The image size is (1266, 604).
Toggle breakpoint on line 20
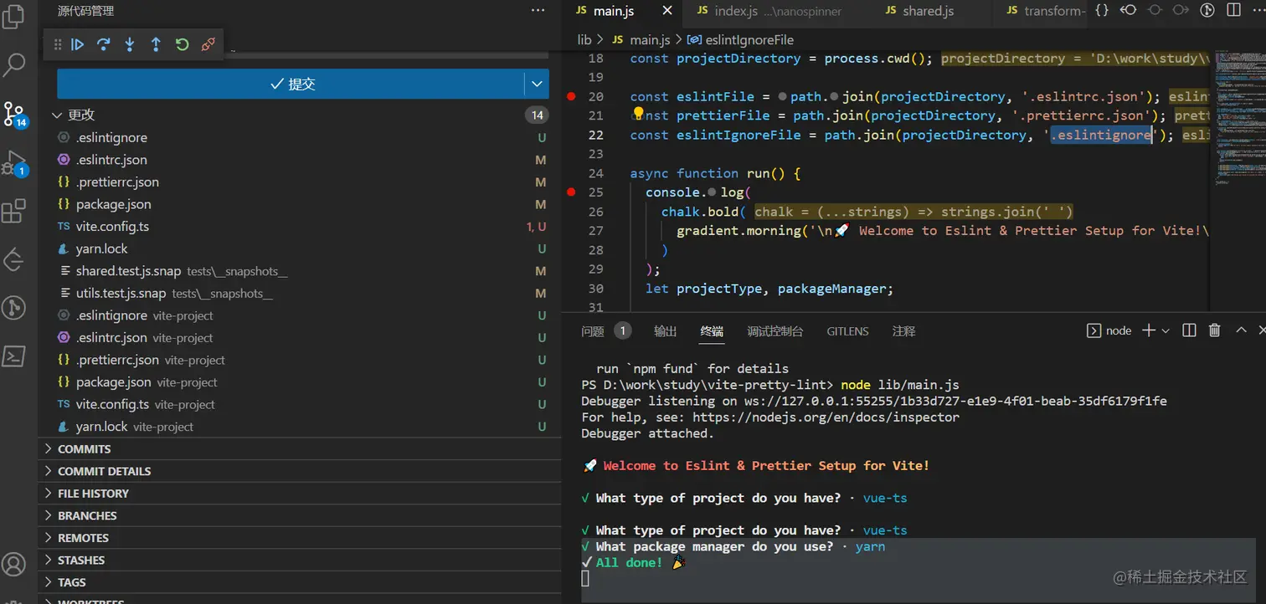[572, 96]
